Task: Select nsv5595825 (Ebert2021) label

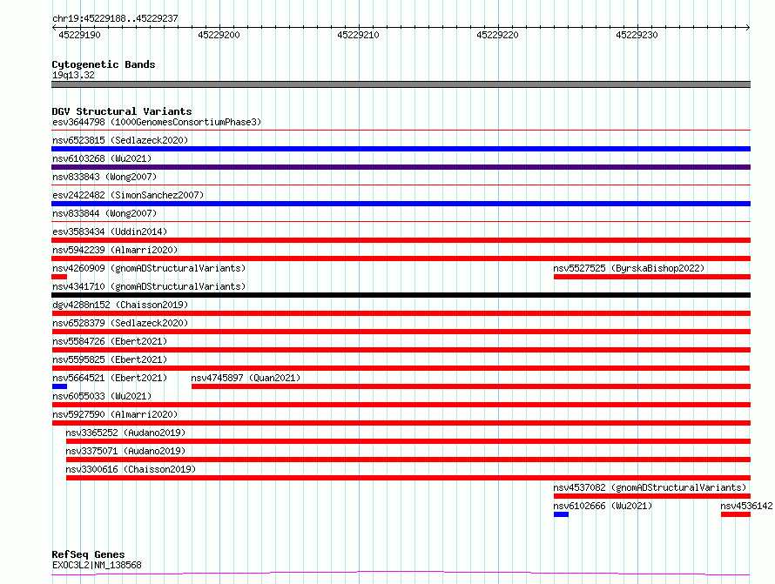Action: [110, 359]
